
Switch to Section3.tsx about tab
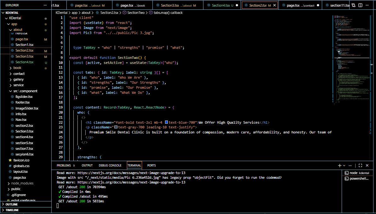coord(179,5)
